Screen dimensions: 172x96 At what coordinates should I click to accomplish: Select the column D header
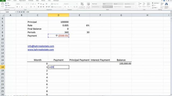tap(59, 15)
